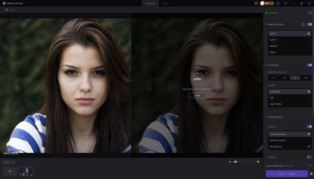Click the 4854 credits count
The image size is (314, 179).
(267, 4)
